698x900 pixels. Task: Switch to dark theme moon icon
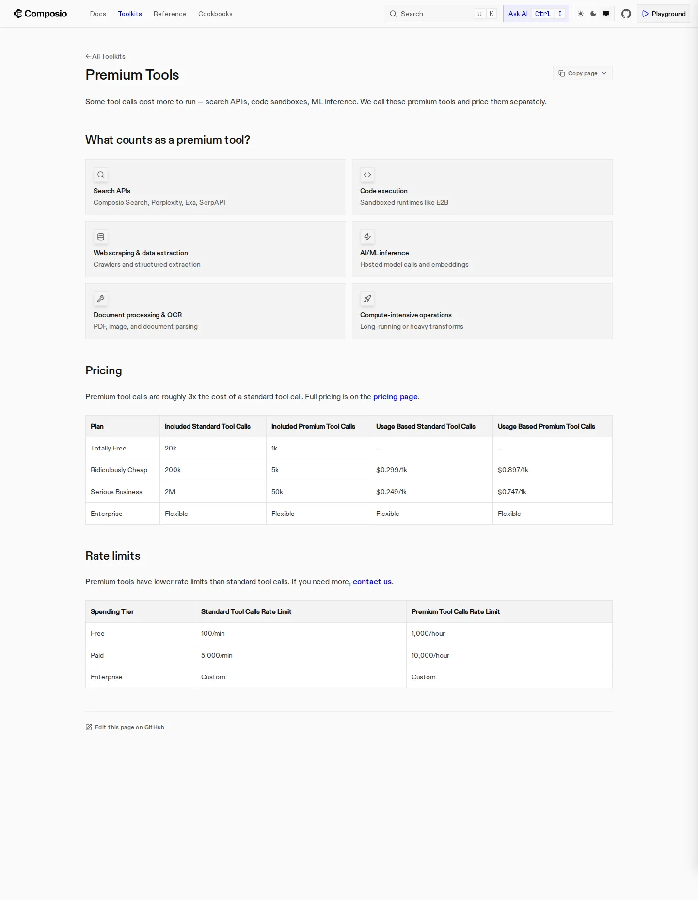(593, 14)
